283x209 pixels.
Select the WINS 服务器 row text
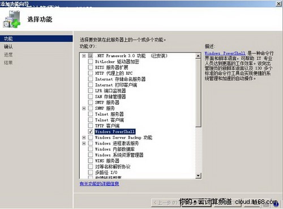[107, 161]
